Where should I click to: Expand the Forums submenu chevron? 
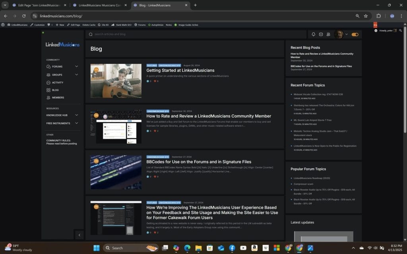pos(76,67)
